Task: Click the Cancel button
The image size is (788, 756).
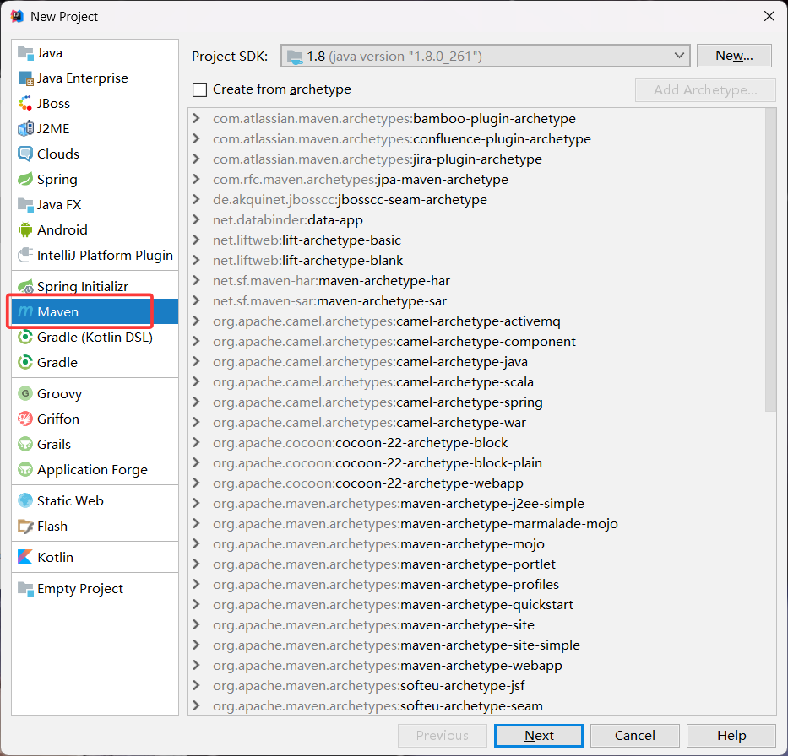Action: [x=635, y=736]
